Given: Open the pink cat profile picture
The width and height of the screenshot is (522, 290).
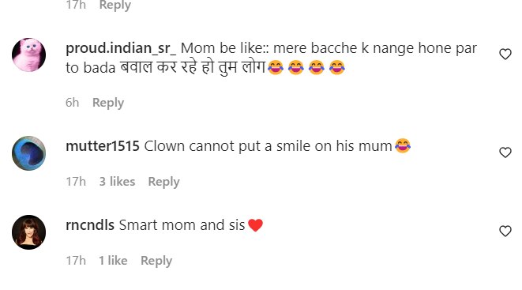Looking at the screenshot, I should [28, 55].
